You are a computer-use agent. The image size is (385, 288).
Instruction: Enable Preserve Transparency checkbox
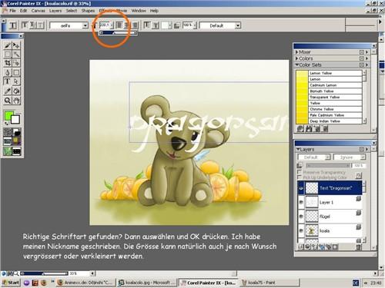[x=300, y=172]
